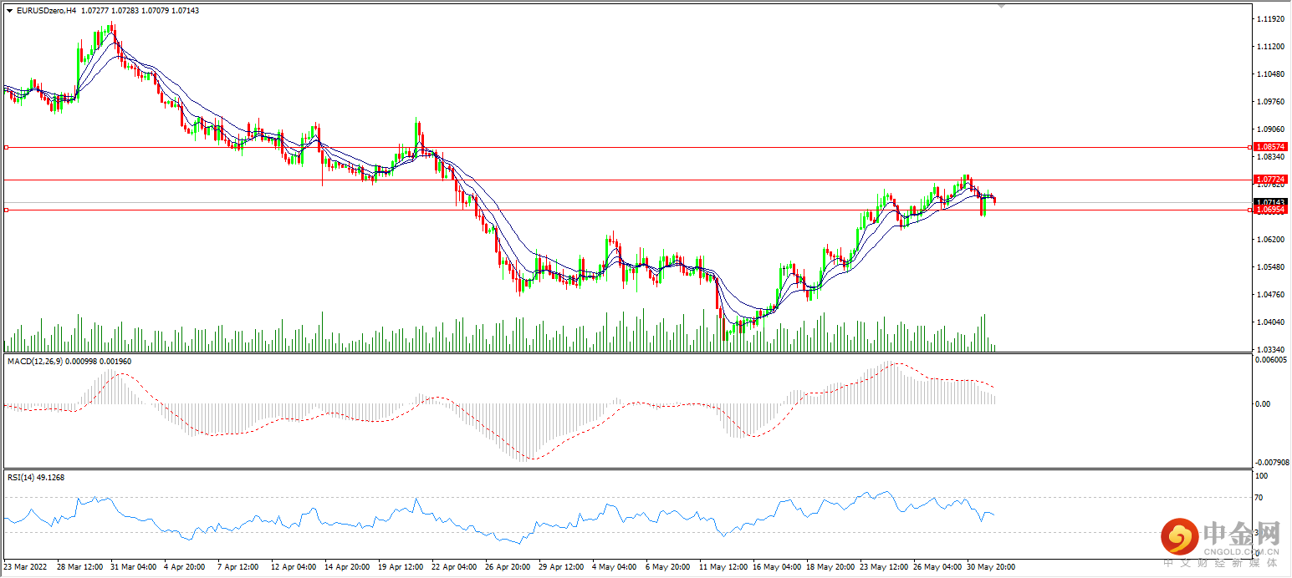Click the red 1.06954 price label
The image size is (1292, 578).
[1271, 210]
